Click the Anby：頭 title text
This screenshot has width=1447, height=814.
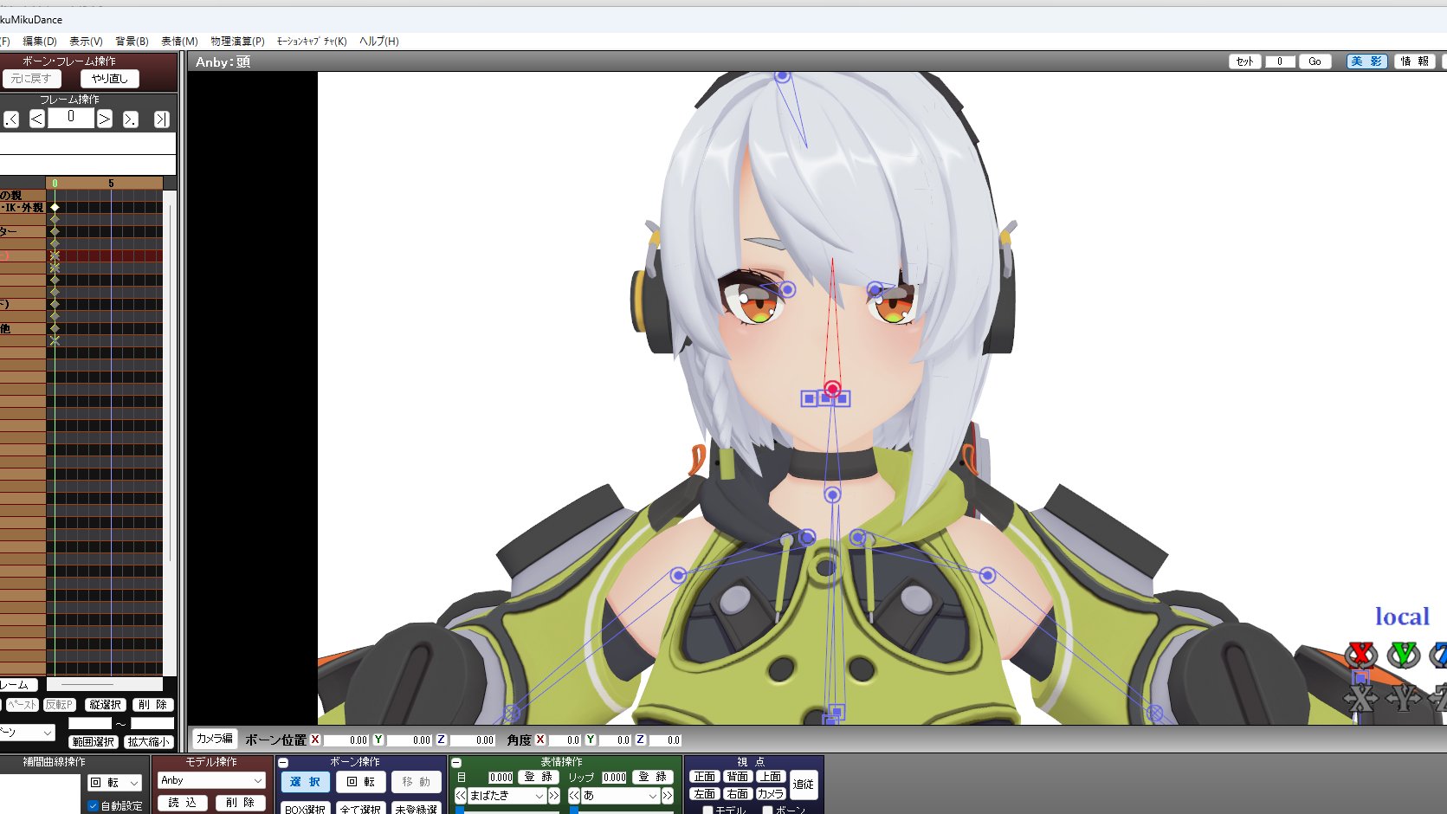223,62
